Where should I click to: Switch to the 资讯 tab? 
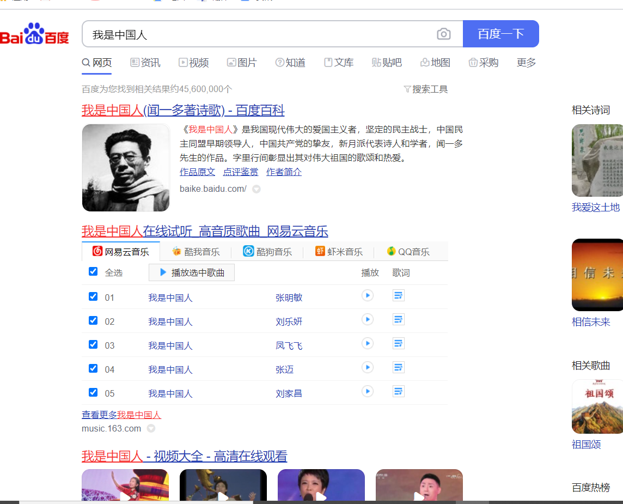pyautogui.click(x=145, y=63)
